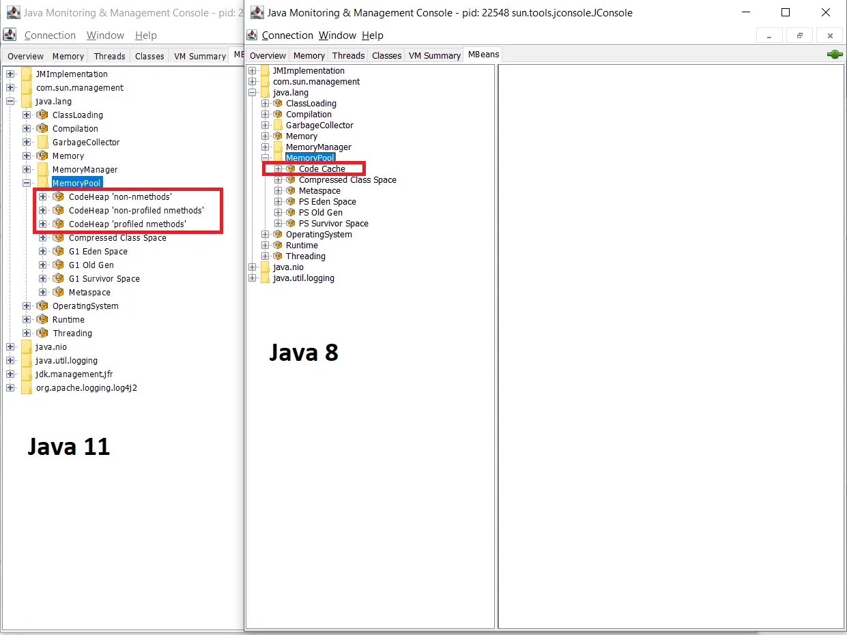Image resolution: width=847 pixels, height=635 pixels.
Task: Click the G1 Eden Space bean icon
Action: pyautogui.click(x=59, y=251)
